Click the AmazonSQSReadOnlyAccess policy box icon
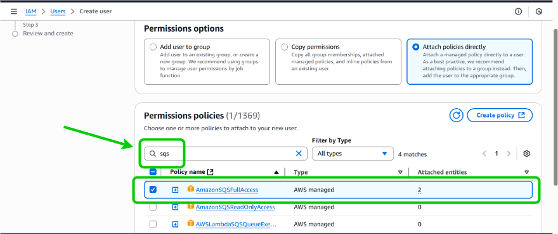558x234 pixels. [191, 207]
